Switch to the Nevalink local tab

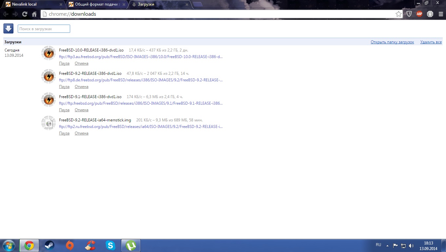pyautogui.click(x=33, y=4)
